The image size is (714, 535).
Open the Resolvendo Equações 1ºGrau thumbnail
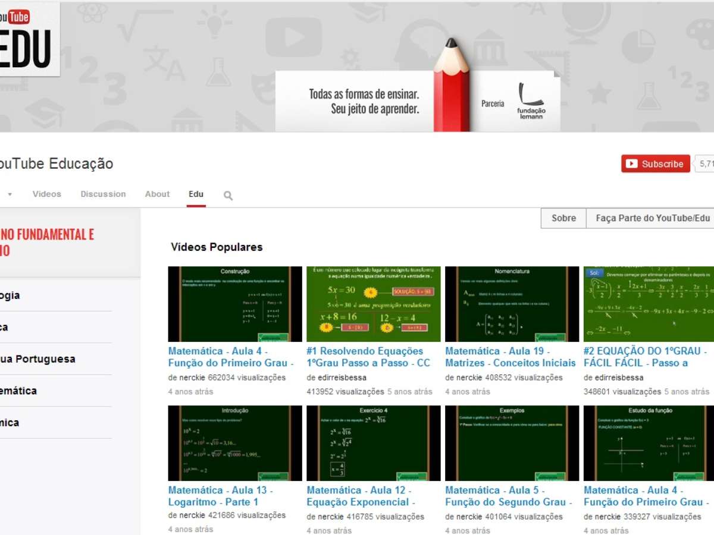click(x=373, y=304)
